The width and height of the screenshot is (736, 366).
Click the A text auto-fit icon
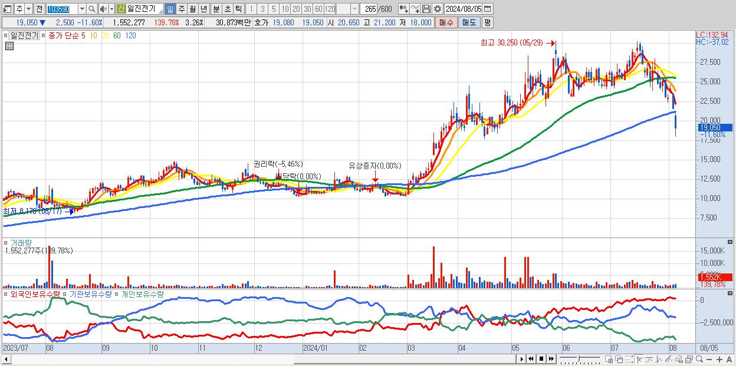[x=729, y=360]
